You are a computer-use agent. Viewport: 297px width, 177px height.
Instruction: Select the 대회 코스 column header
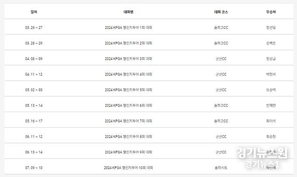coord(221,12)
